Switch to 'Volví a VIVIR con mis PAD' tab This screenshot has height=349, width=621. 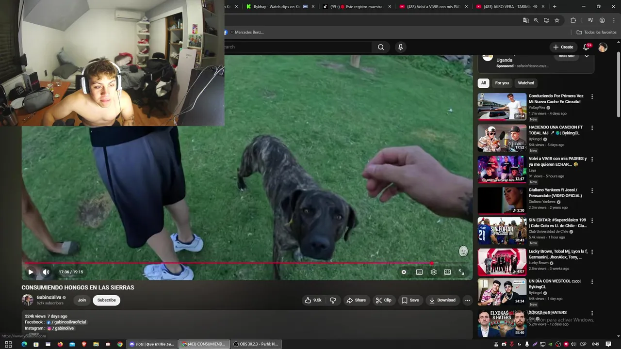[x=433, y=7]
